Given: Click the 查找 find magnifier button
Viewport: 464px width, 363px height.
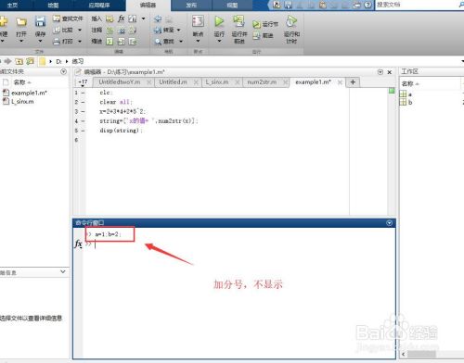Looking at the screenshot, I should [164, 41].
